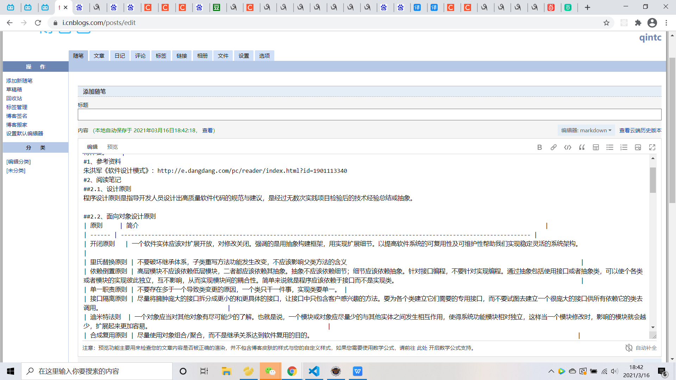Insert a hyperlink with the link icon

coord(553,147)
